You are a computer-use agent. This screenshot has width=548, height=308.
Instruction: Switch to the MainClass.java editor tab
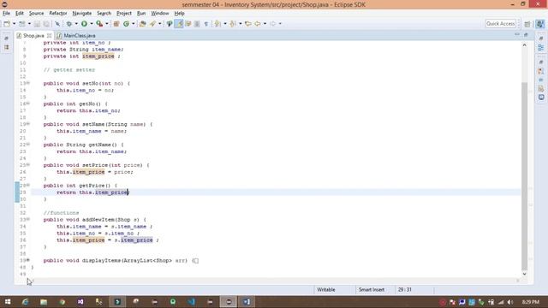[x=76, y=36]
